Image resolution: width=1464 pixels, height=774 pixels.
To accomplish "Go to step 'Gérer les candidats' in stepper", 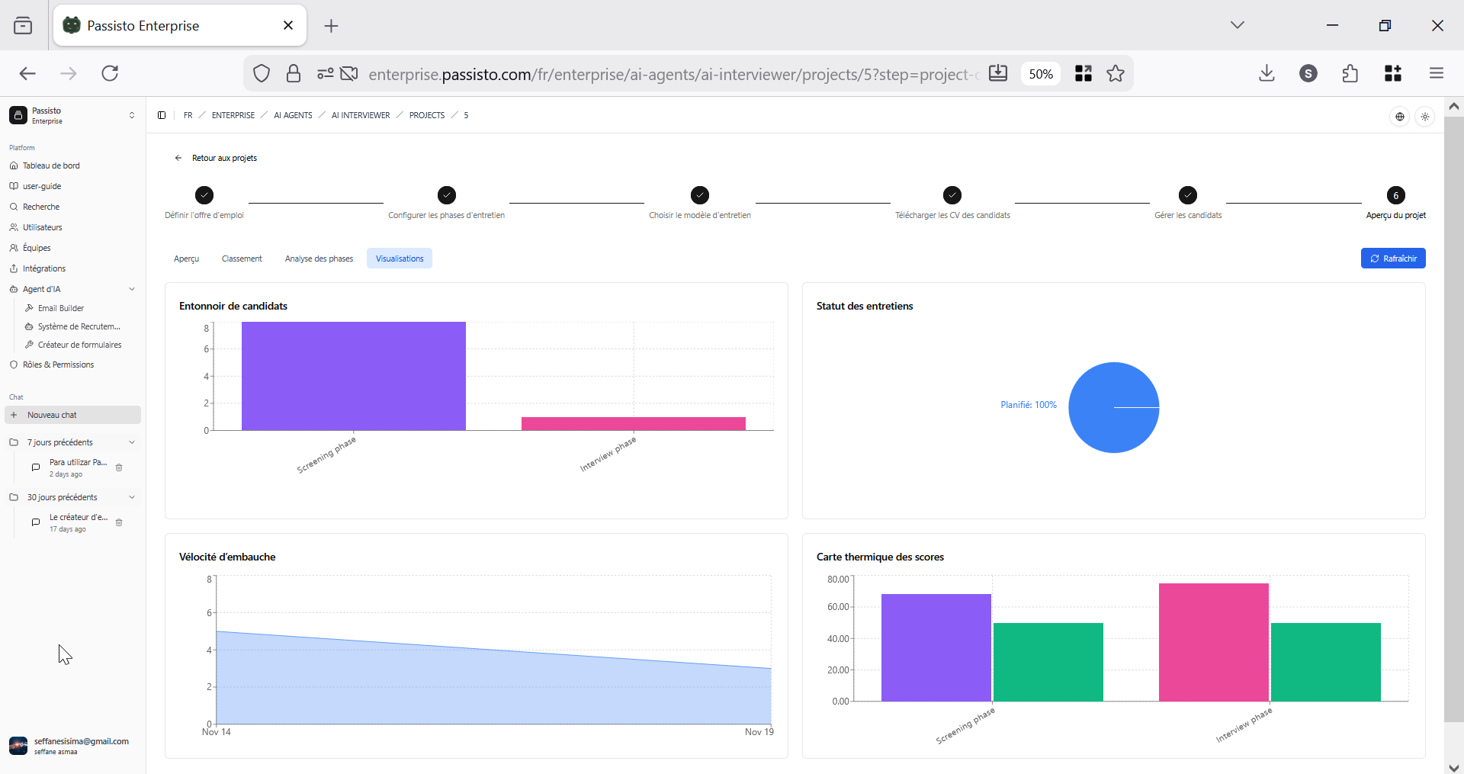I will pos(1187,196).
